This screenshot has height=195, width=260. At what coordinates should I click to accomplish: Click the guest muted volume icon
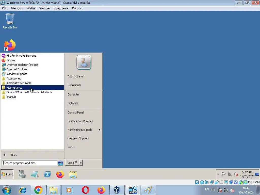[x=236, y=174]
